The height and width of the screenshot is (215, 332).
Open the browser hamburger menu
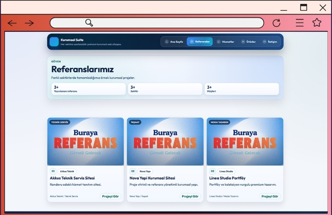pyautogui.click(x=300, y=23)
